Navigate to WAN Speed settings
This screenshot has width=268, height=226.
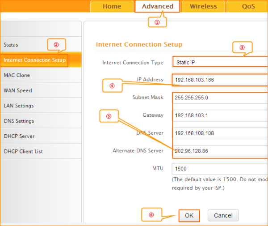18,90
